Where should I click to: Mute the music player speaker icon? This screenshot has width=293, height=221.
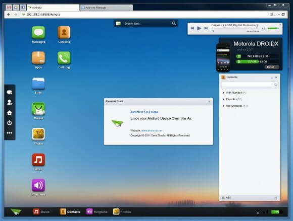click(264, 29)
